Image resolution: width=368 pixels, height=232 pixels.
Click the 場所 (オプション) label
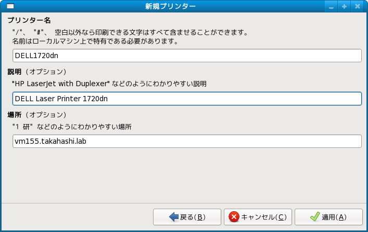[36, 114]
